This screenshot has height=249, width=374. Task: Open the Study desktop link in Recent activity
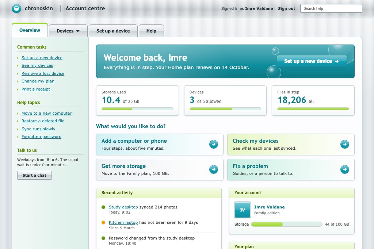pos(123,207)
